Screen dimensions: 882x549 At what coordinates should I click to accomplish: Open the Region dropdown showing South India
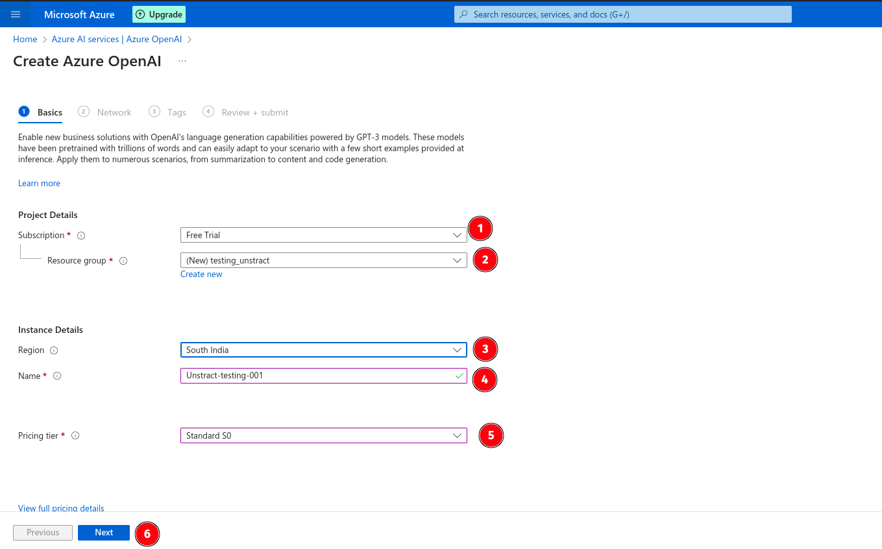(x=323, y=350)
